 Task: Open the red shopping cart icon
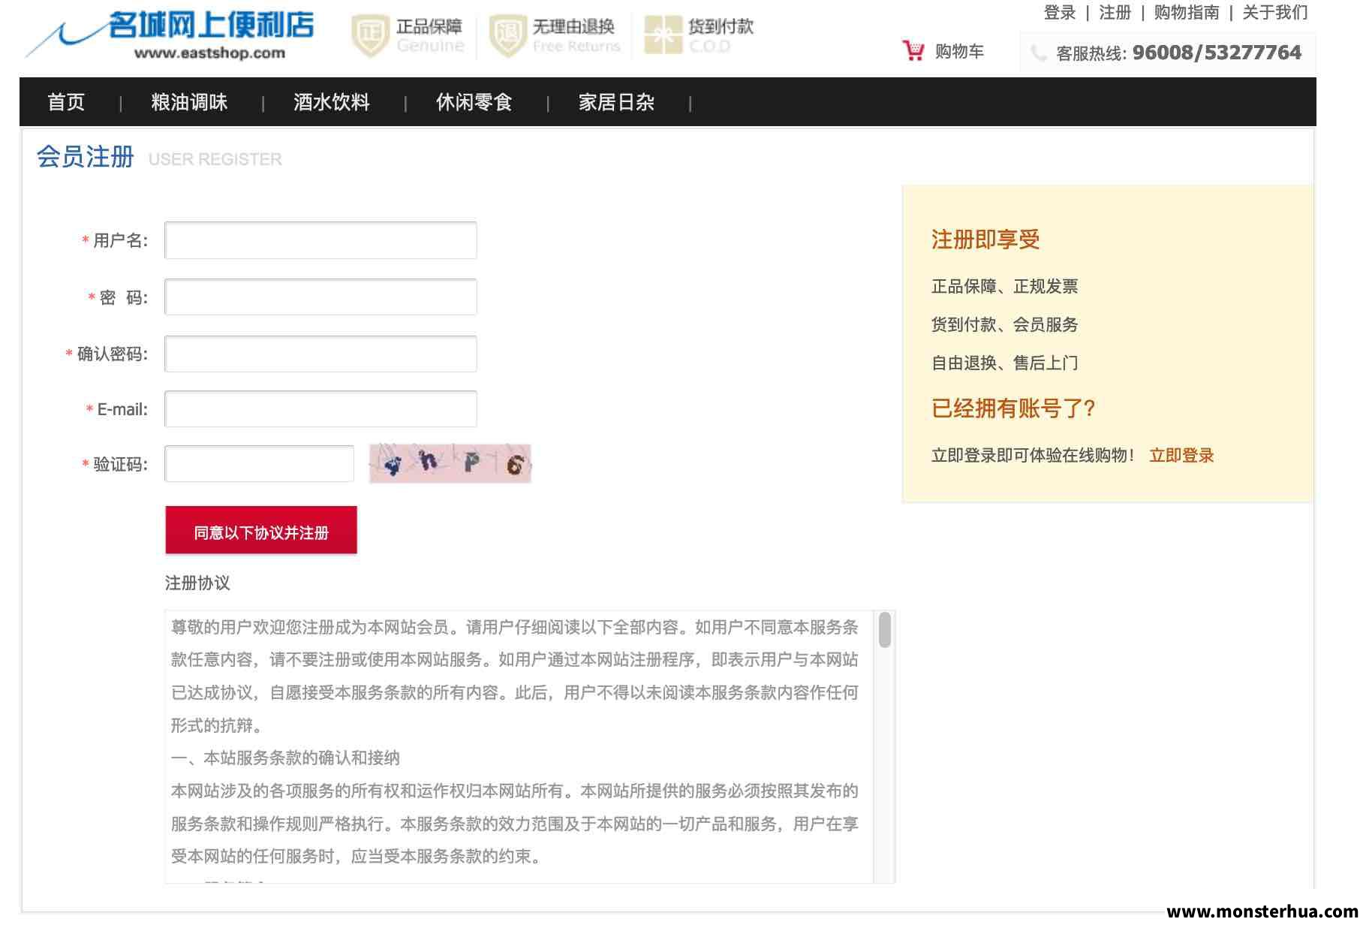coord(913,50)
